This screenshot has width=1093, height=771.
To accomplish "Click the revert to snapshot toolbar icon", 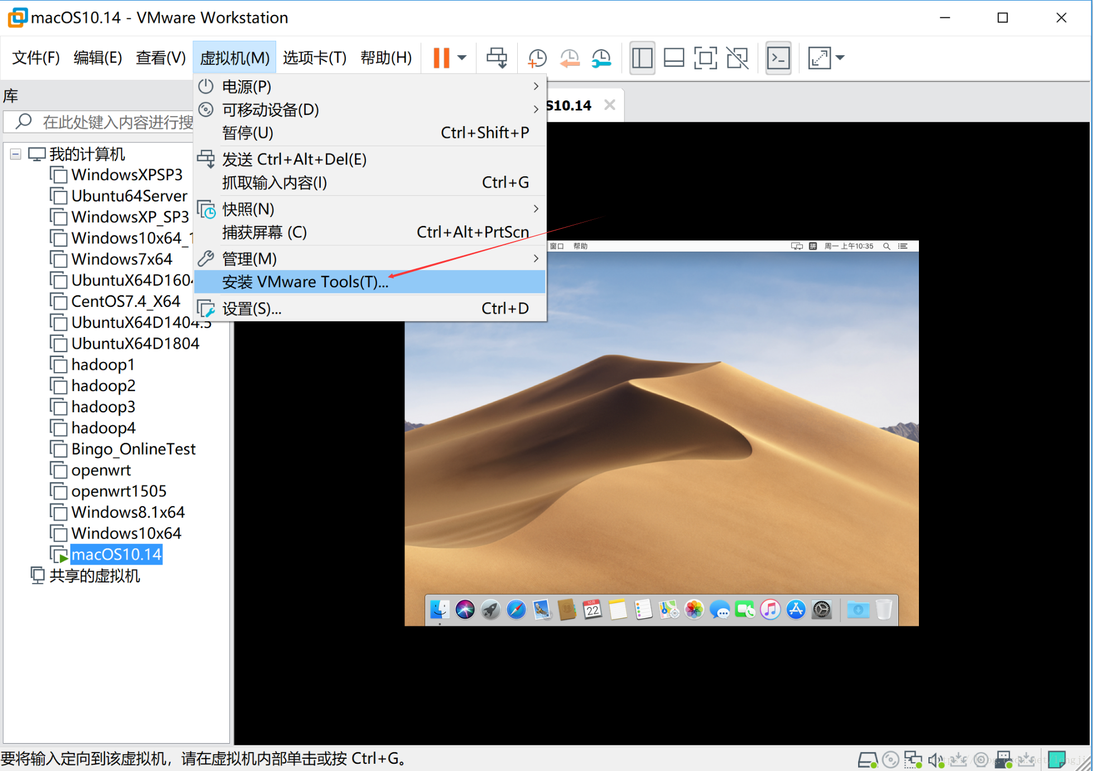I will 570,57.
